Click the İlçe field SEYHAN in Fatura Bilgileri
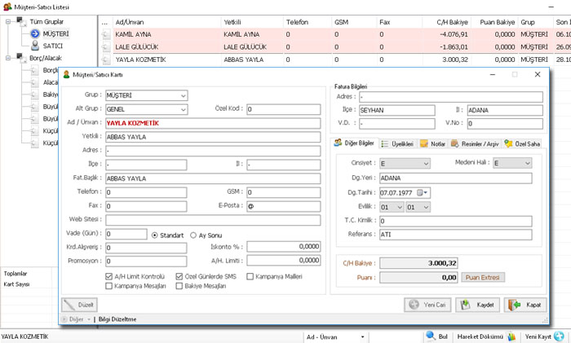 pos(397,110)
